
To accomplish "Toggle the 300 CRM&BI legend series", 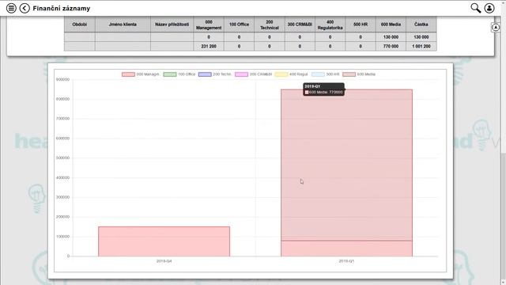I will (x=254, y=74).
